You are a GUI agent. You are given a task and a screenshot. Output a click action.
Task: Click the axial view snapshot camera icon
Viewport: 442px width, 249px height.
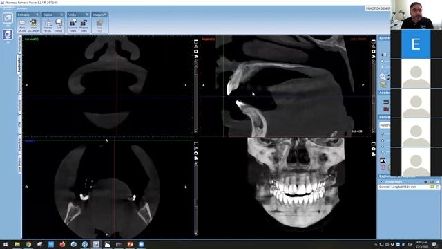(196, 154)
